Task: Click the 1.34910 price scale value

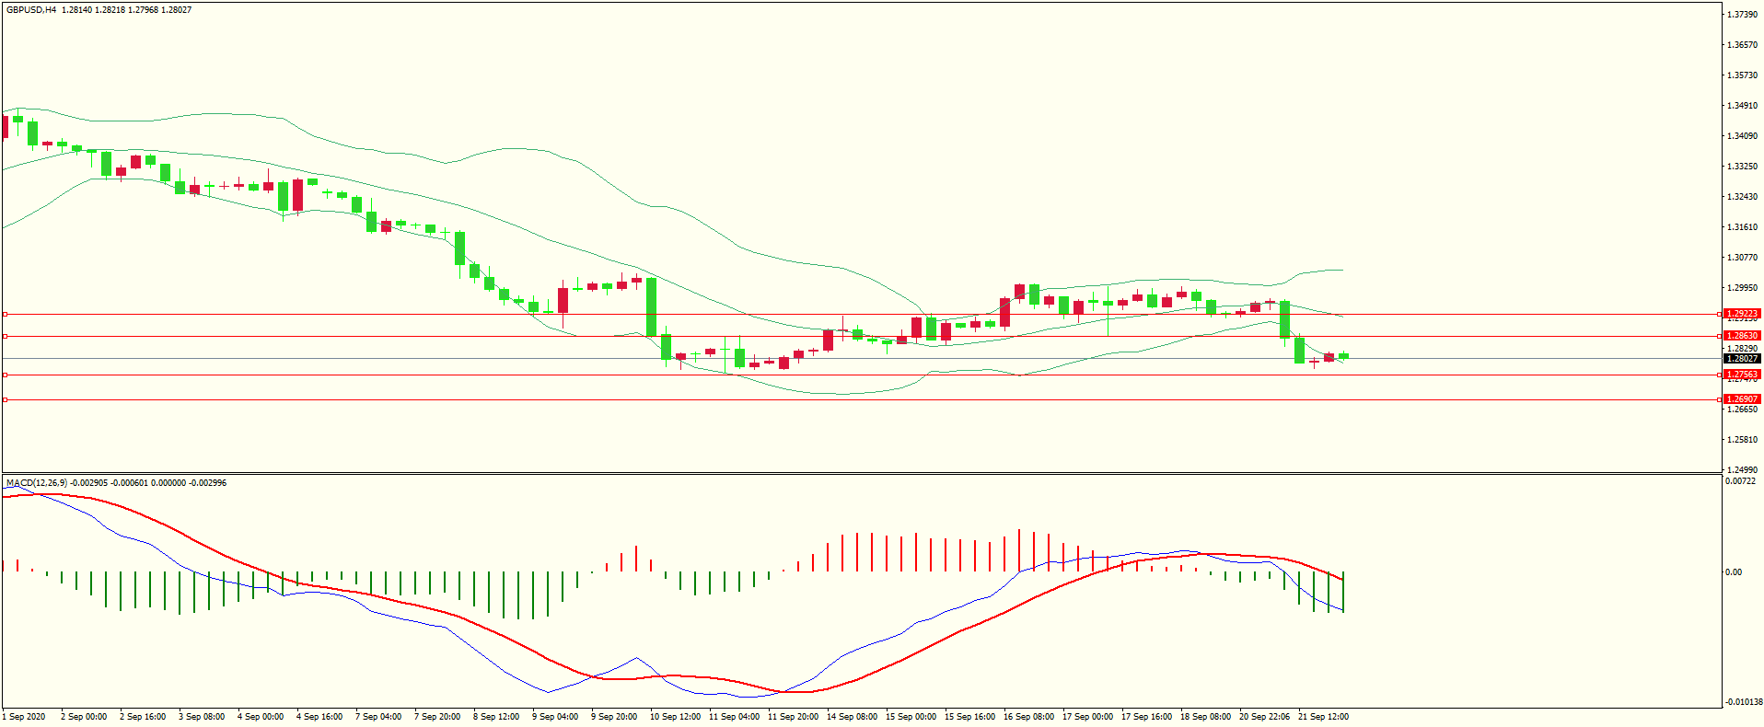Action: (x=1742, y=106)
